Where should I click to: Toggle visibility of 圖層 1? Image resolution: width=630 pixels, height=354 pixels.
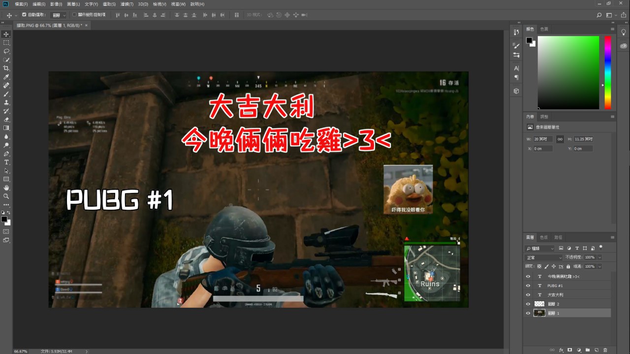pyautogui.click(x=528, y=313)
